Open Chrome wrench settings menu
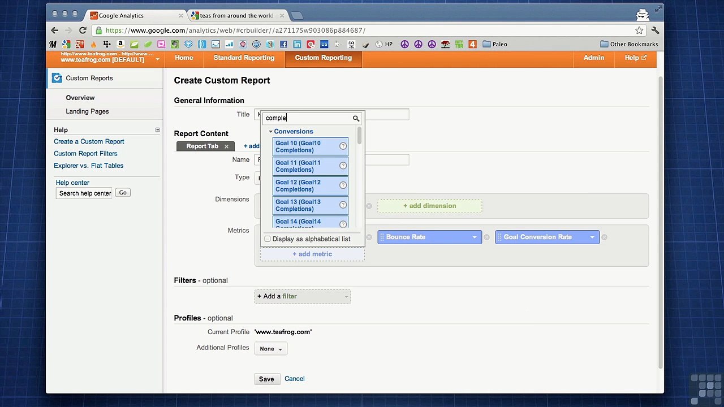The width and height of the screenshot is (724, 407). coord(655,31)
